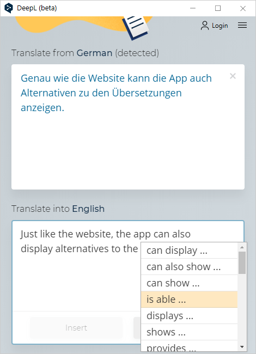This screenshot has width=256, height=354.
Task: Choose alternative 'can show ...'
Action: (x=189, y=283)
